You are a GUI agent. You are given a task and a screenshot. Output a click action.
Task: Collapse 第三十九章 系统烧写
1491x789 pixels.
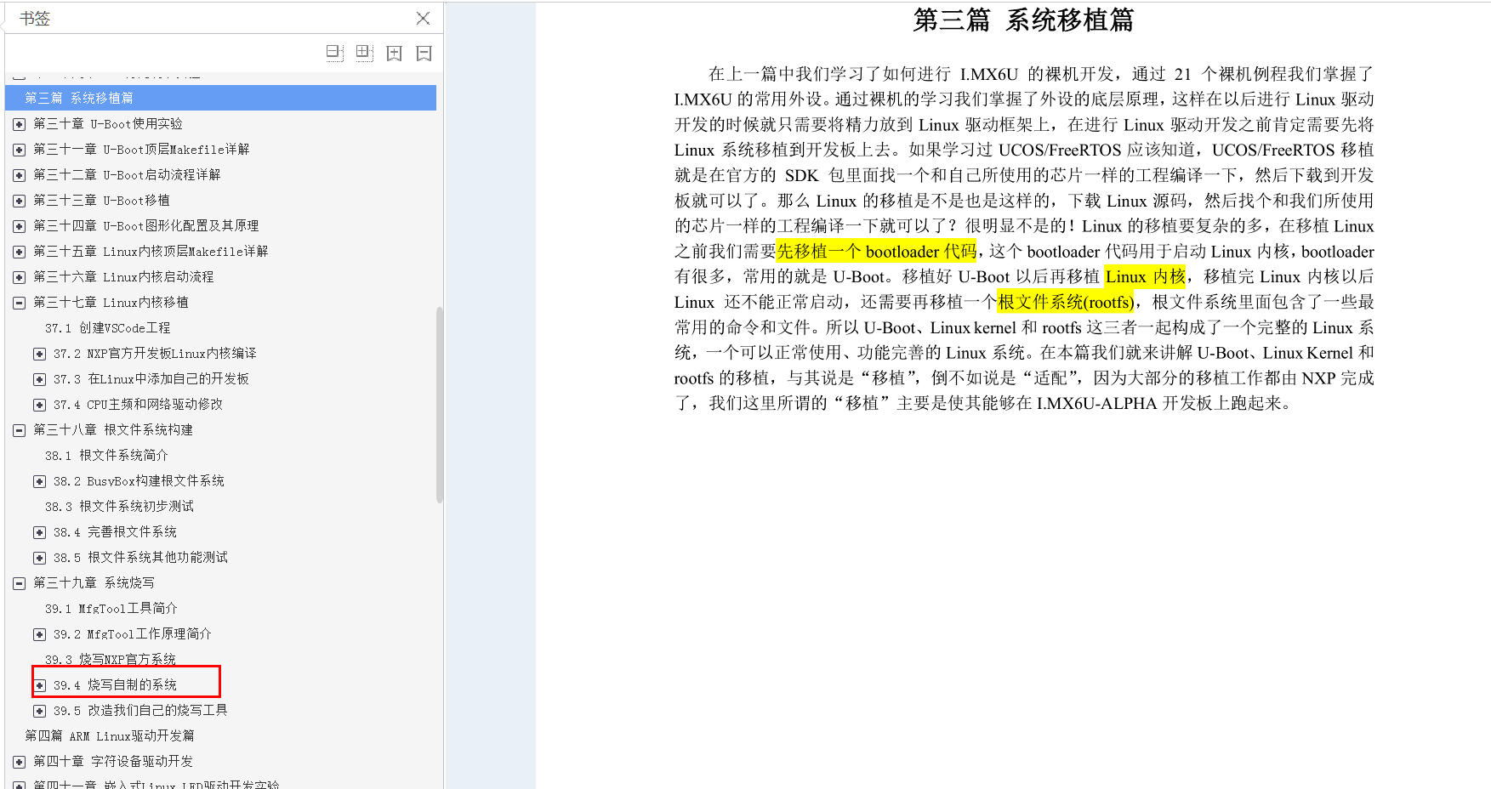coord(19,583)
